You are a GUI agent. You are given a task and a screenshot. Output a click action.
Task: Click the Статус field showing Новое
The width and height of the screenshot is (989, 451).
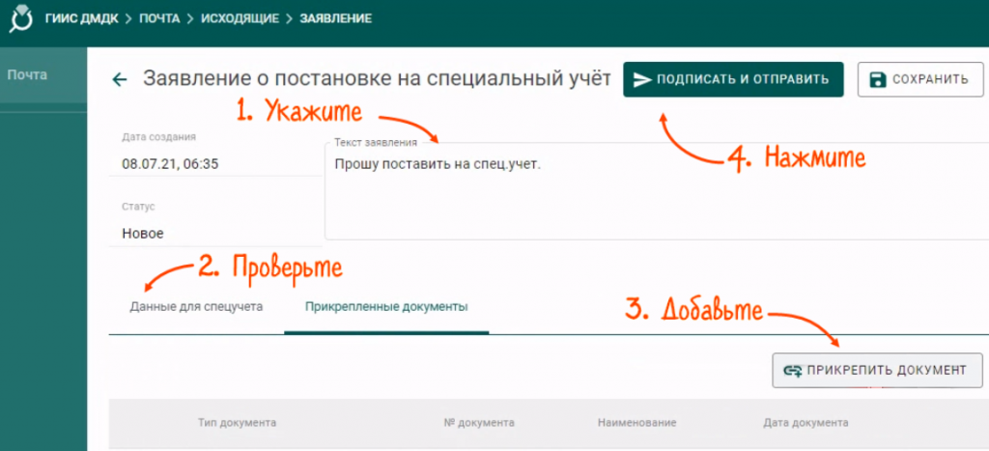(x=143, y=233)
